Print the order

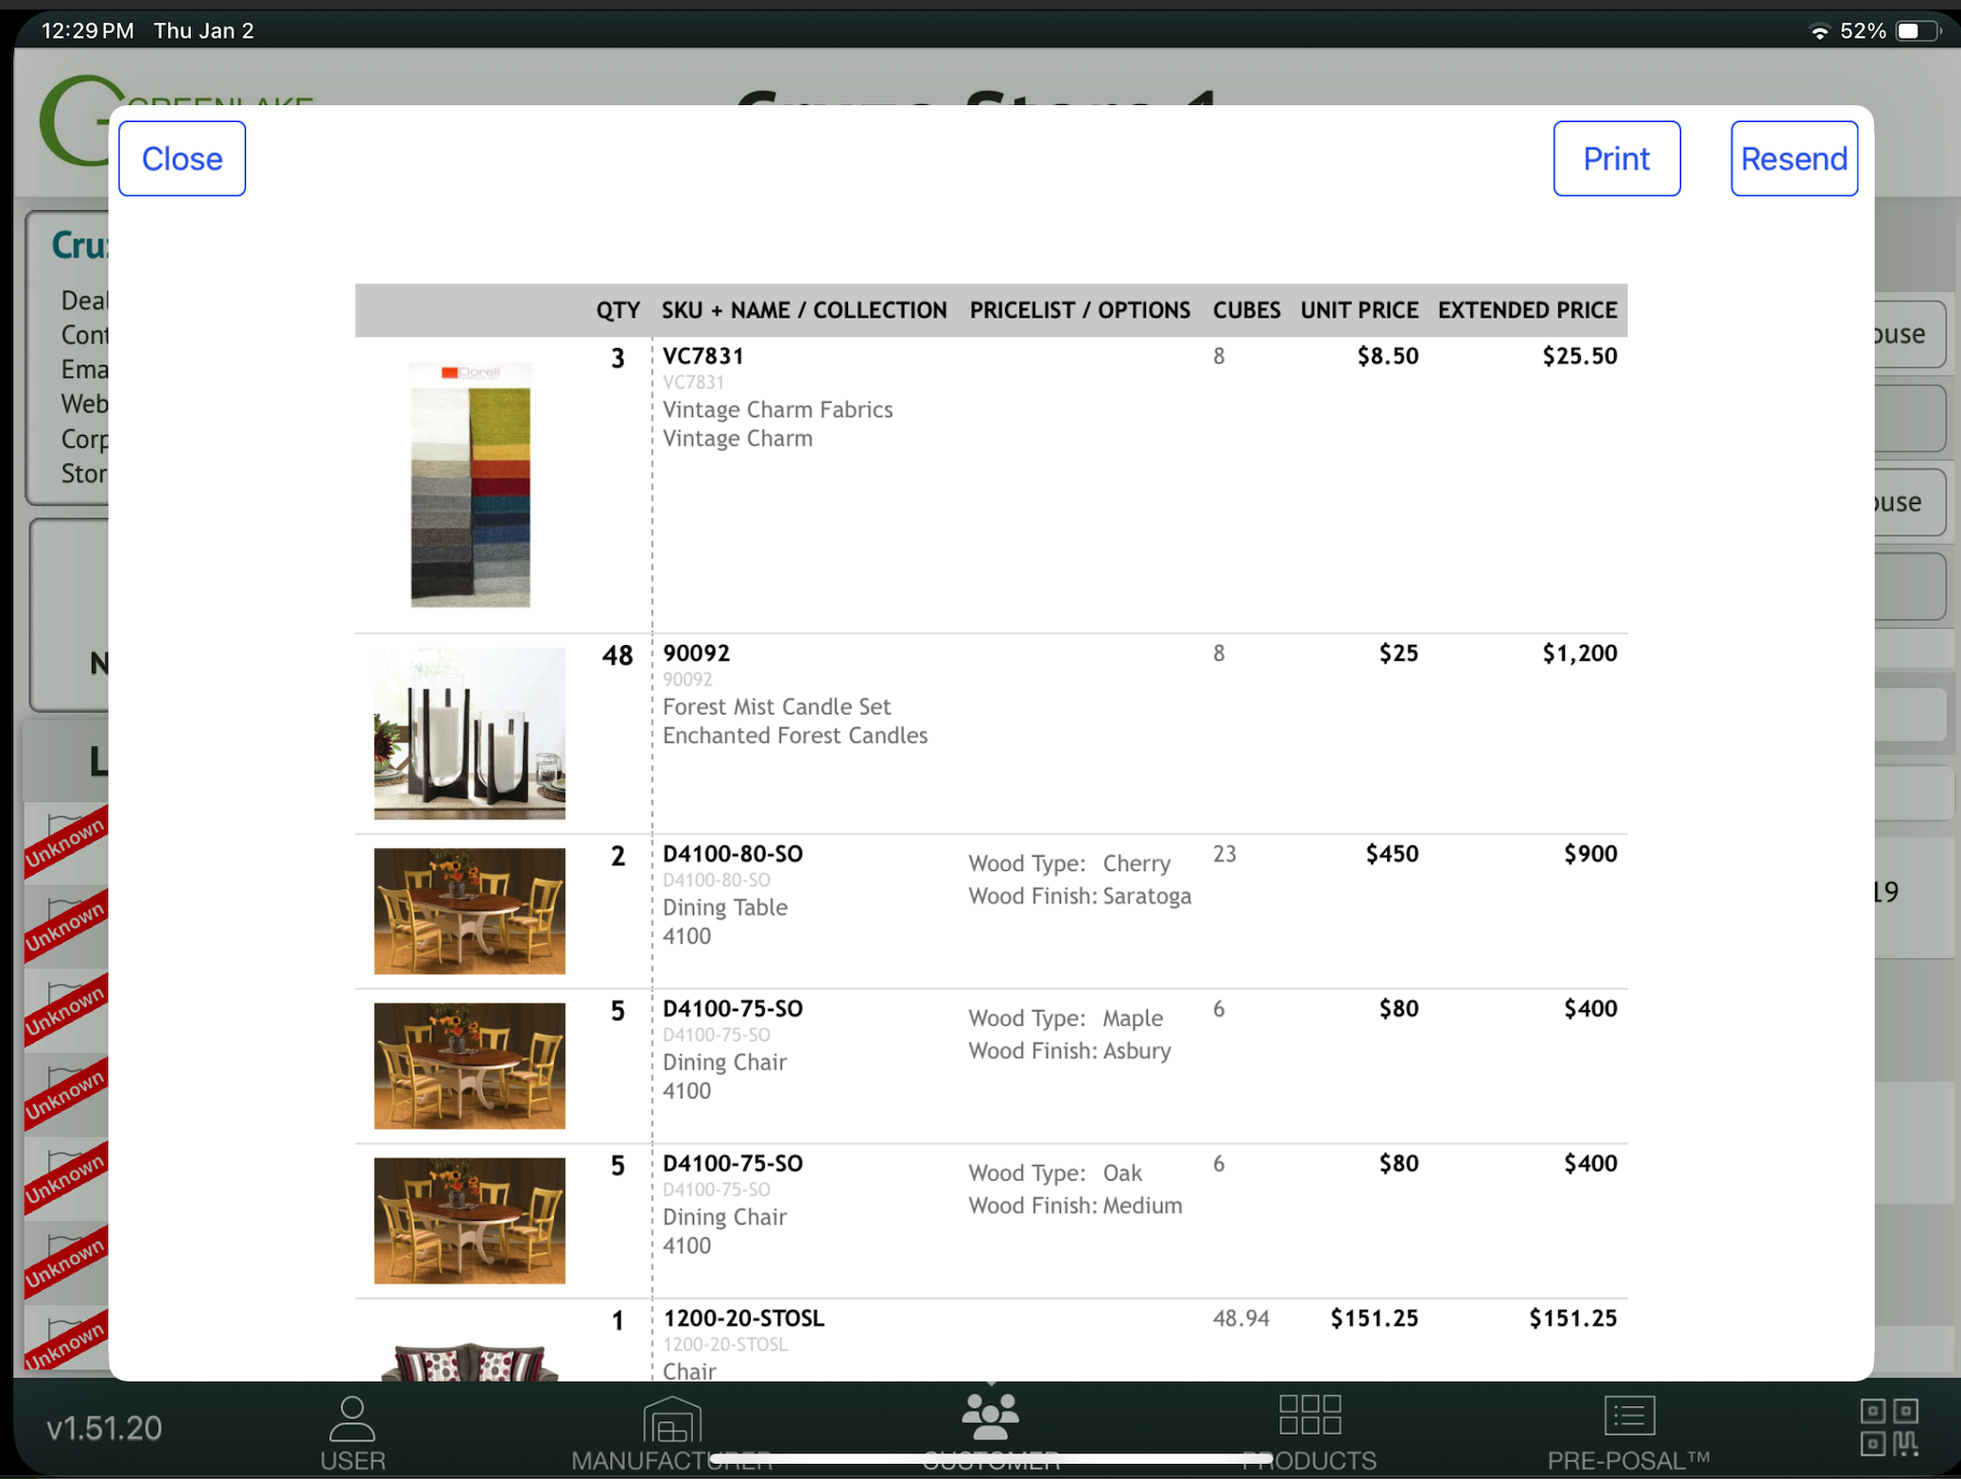(x=1616, y=159)
